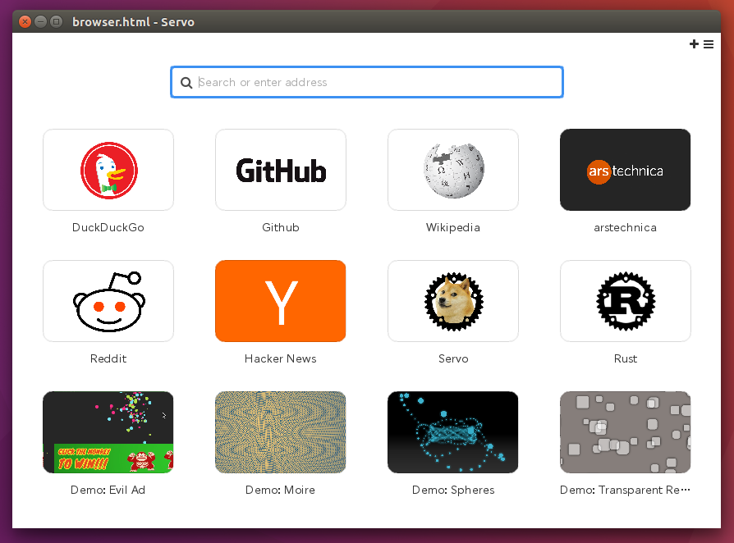Open the Wikipedia globe tile
734x543 pixels.
point(452,170)
